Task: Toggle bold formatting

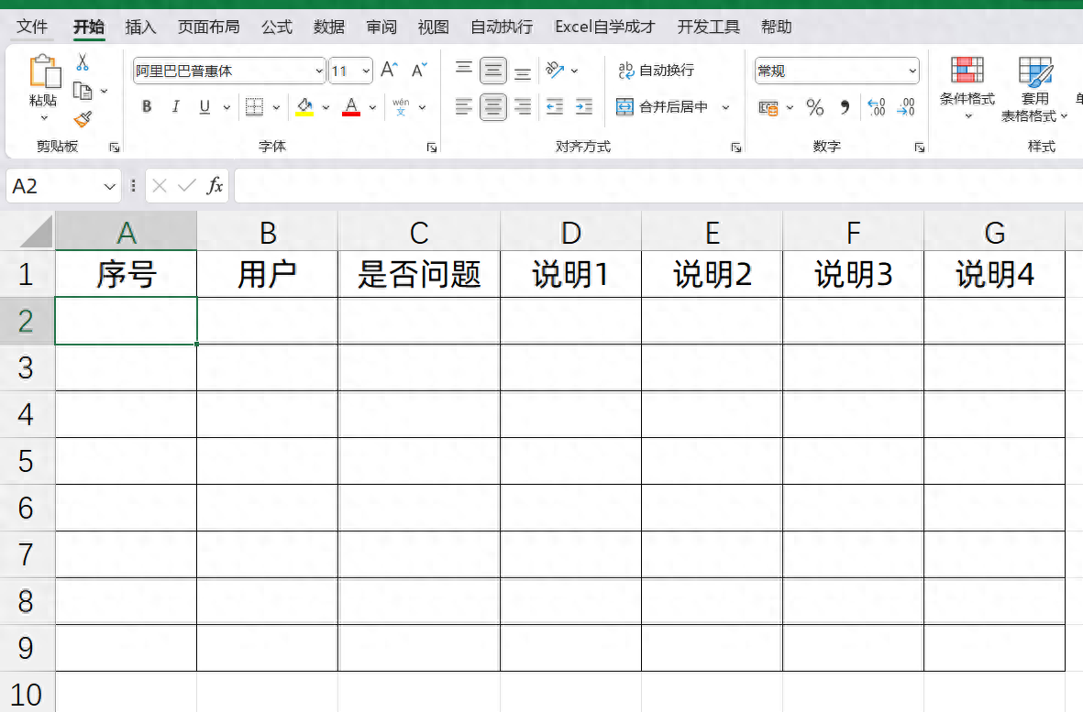Action: tap(147, 106)
